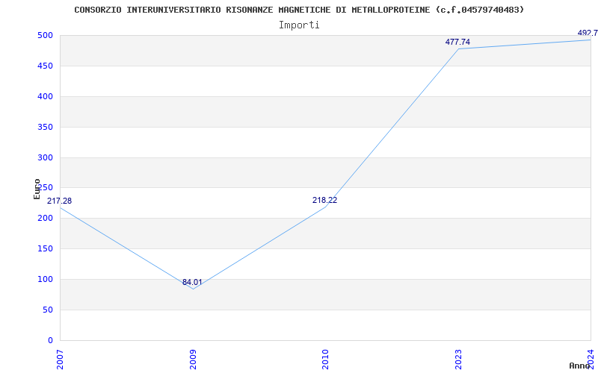Click the 'Euro' y-axis title

coord(37,189)
